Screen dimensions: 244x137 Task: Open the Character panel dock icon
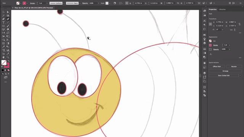pos(204,21)
